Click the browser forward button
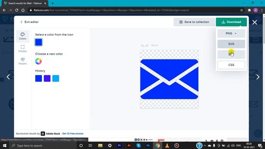 tap(10, 10)
